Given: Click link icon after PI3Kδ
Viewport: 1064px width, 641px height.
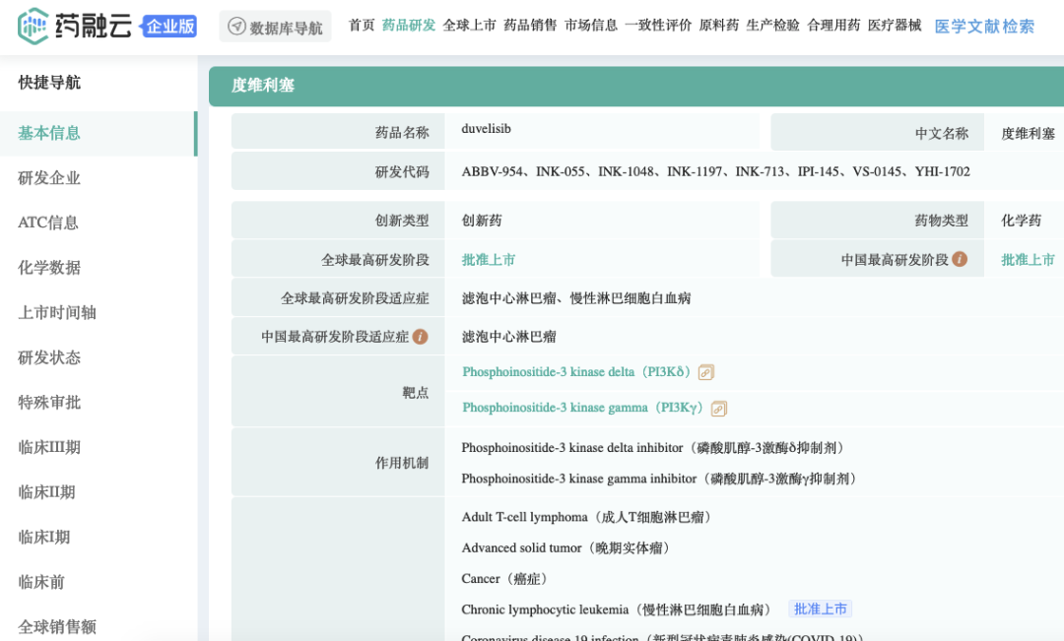Looking at the screenshot, I should (x=705, y=372).
